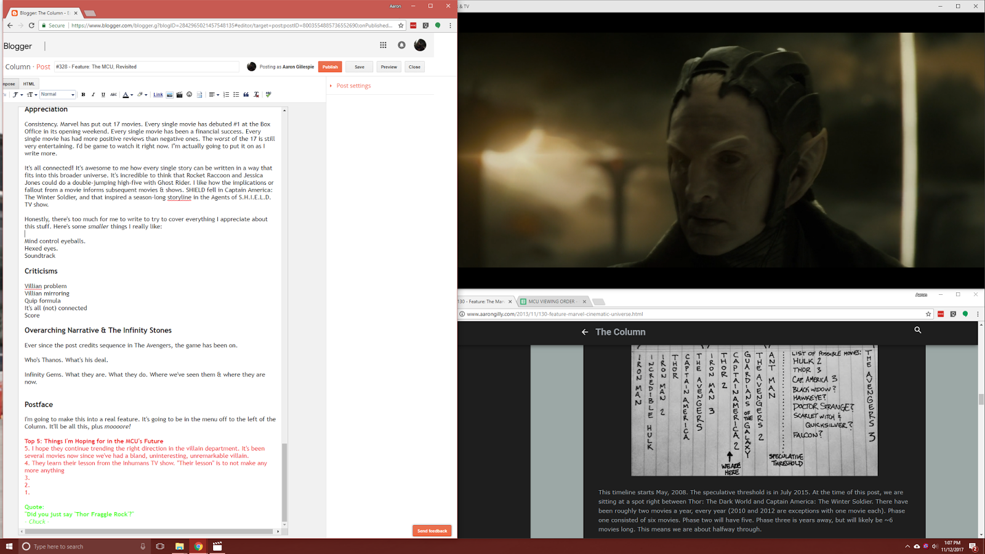Open Blogger notifications bell
This screenshot has height=554, width=985.
pos(401,45)
